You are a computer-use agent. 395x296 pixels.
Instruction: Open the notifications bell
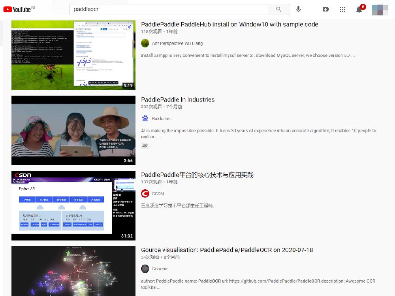tap(360, 9)
